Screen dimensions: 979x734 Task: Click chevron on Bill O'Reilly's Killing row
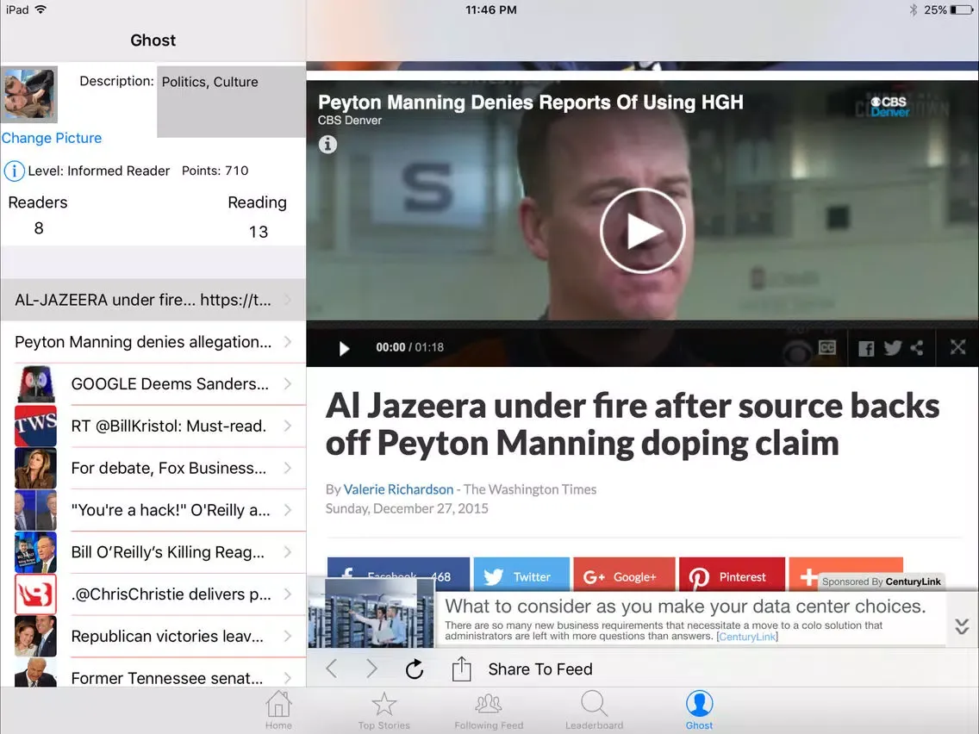[x=288, y=551]
